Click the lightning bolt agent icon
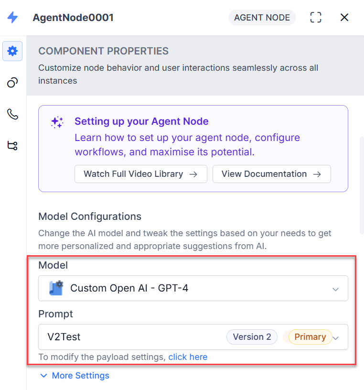The height and width of the screenshot is (390, 364). 12,17
